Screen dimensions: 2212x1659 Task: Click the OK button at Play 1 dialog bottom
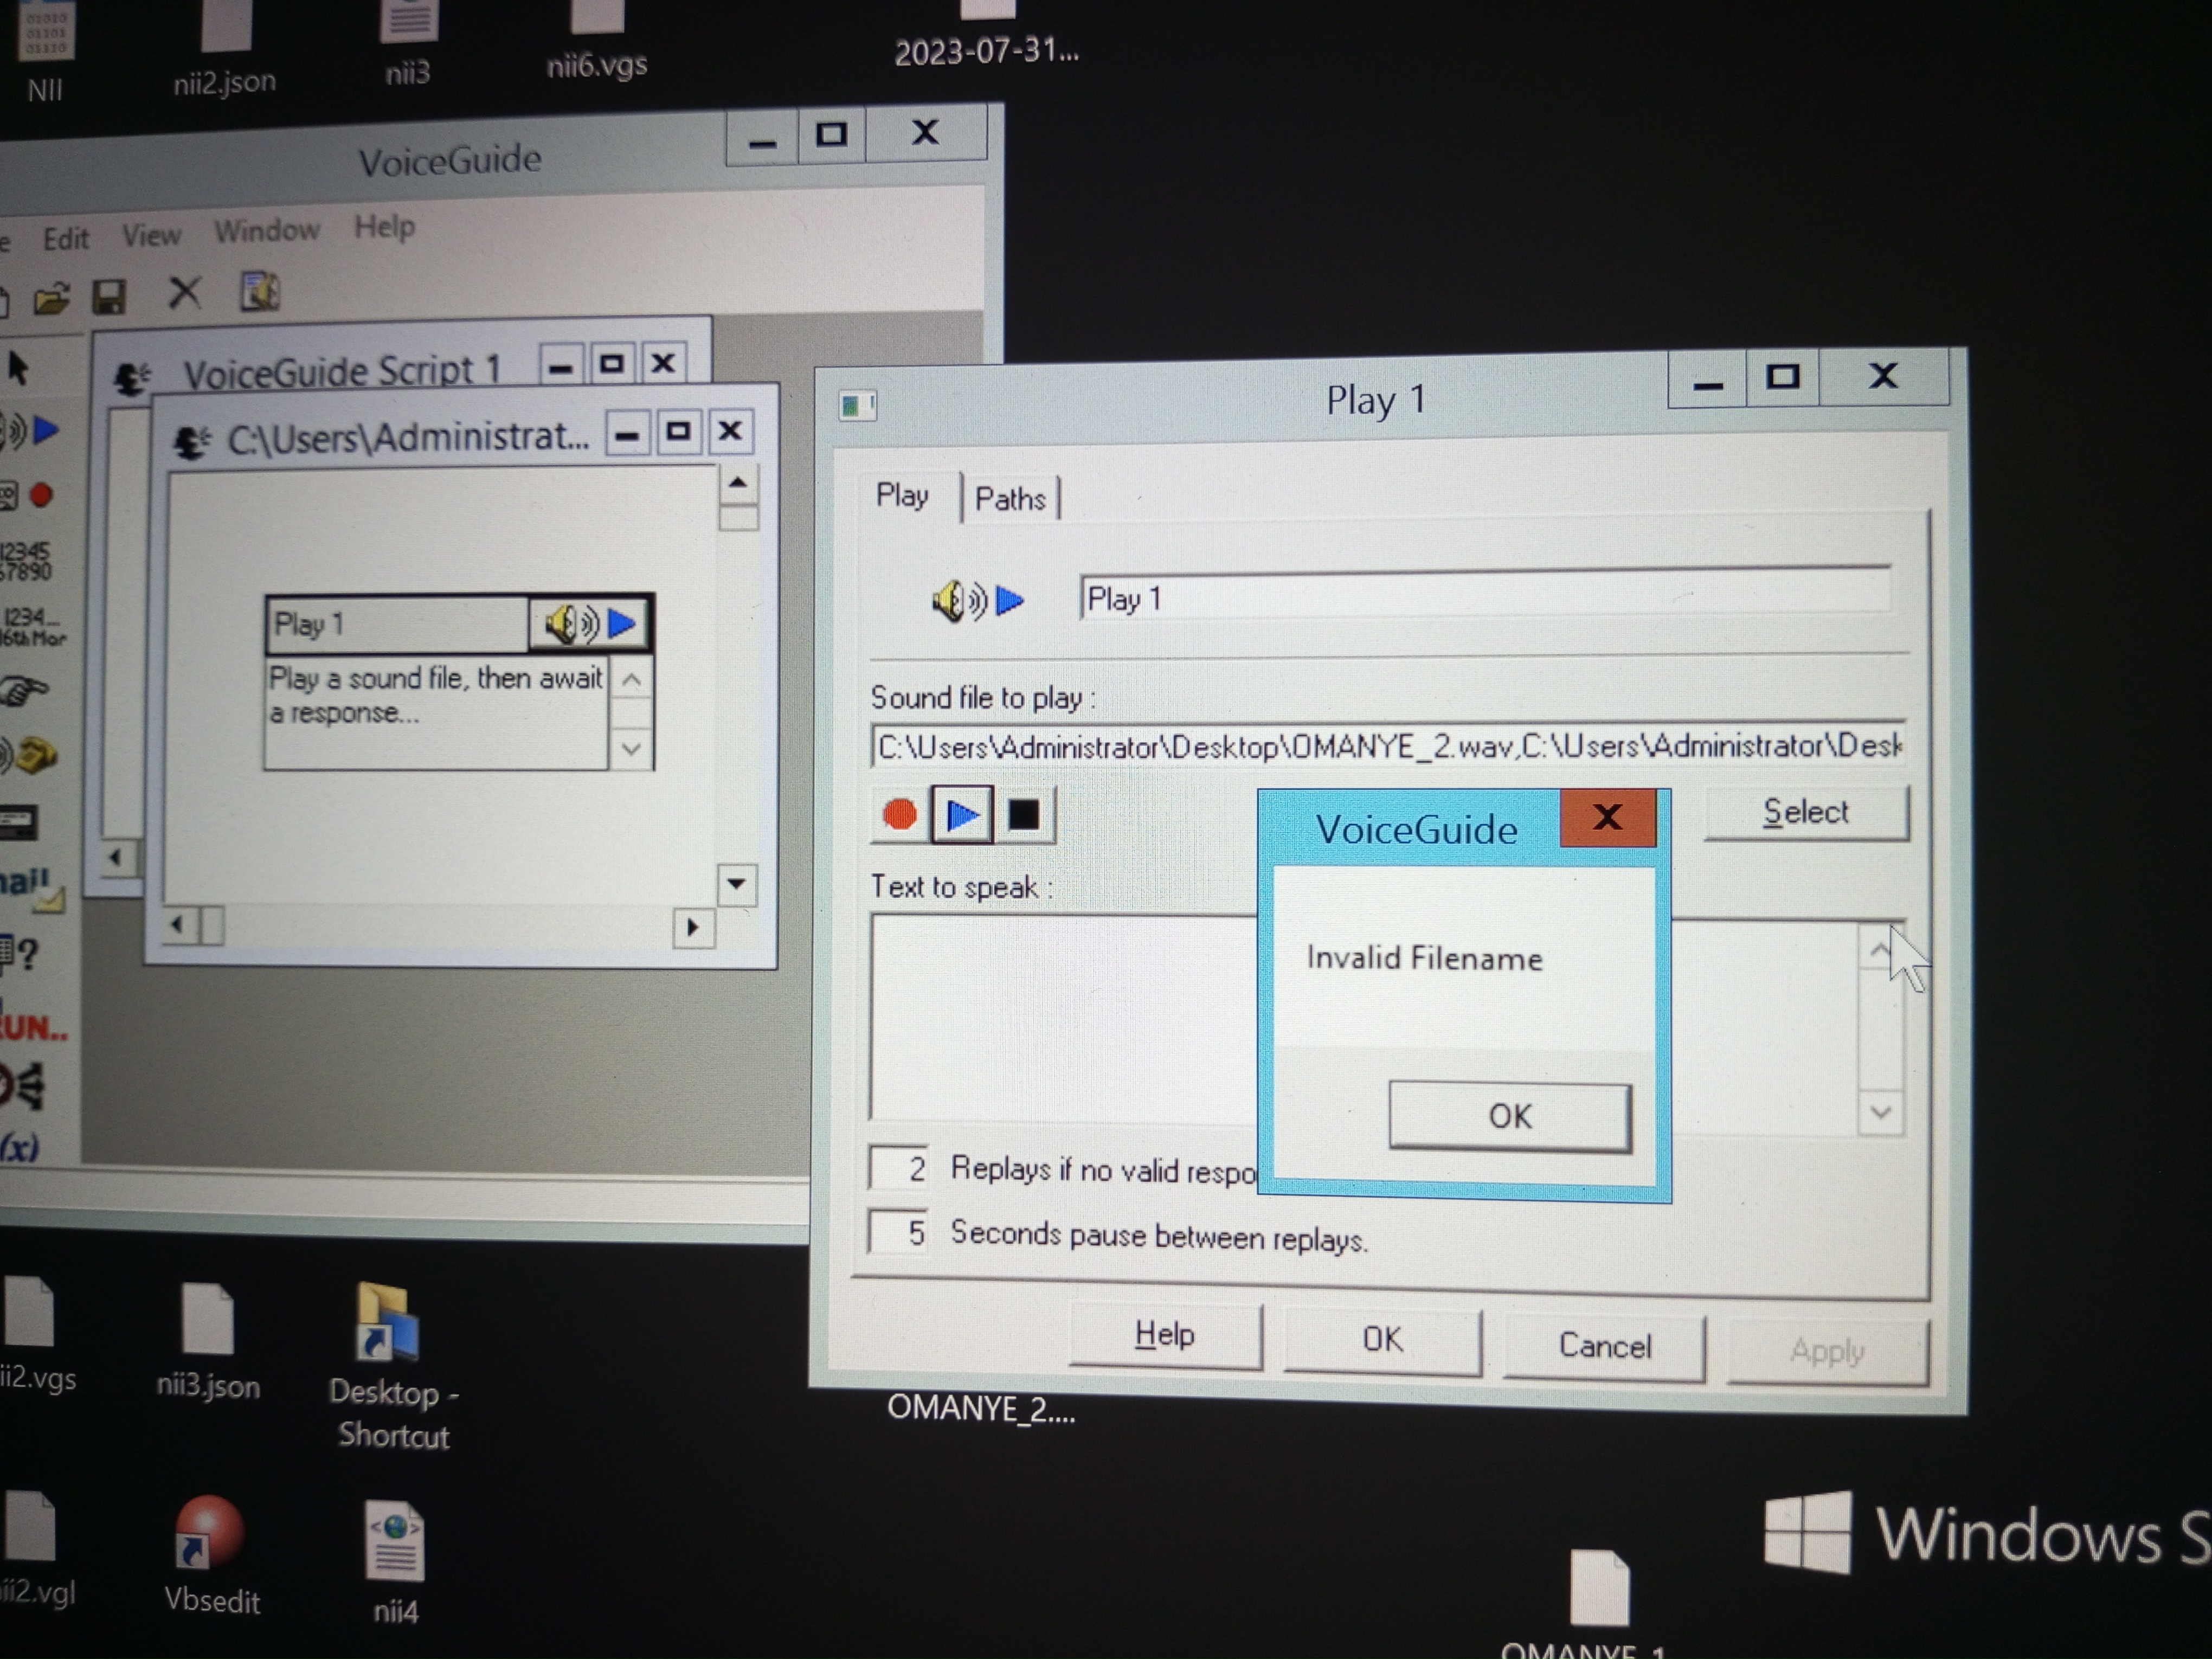pos(1382,1339)
